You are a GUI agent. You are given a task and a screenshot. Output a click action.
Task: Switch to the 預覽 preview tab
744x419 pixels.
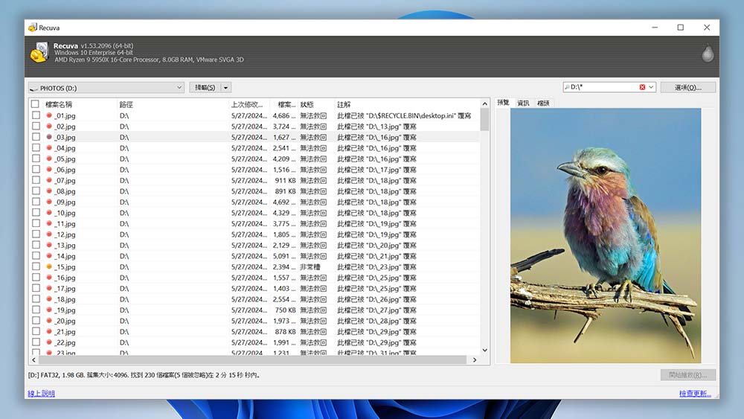[x=504, y=103]
